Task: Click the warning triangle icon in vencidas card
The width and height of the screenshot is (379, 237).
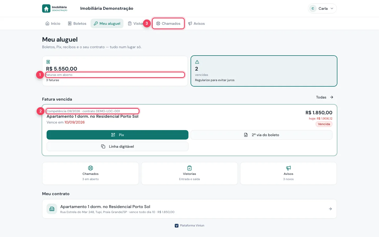Action: 197,62
